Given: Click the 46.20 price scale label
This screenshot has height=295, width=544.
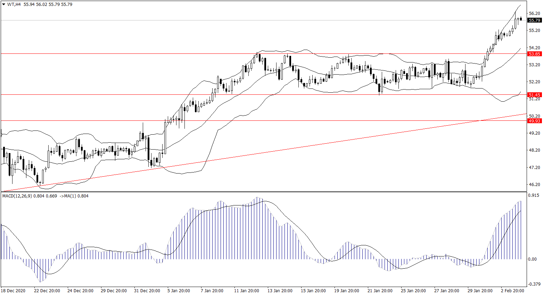Looking at the screenshot, I should pyautogui.click(x=534, y=185).
